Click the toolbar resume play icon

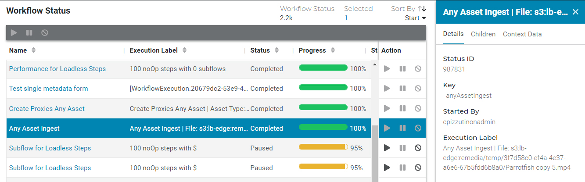point(14,32)
